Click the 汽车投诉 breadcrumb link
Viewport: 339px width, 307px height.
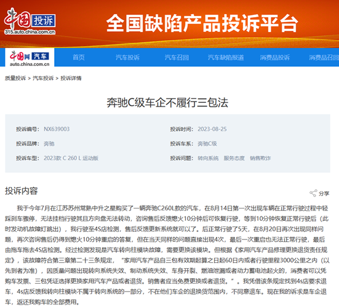tap(43, 78)
